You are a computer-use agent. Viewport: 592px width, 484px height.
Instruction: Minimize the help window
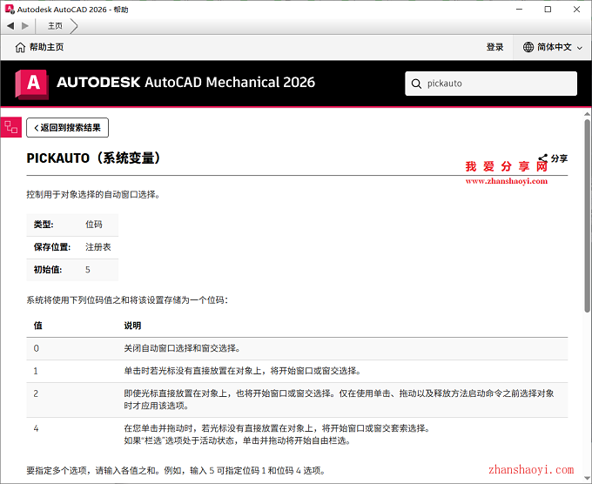click(x=520, y=9)
